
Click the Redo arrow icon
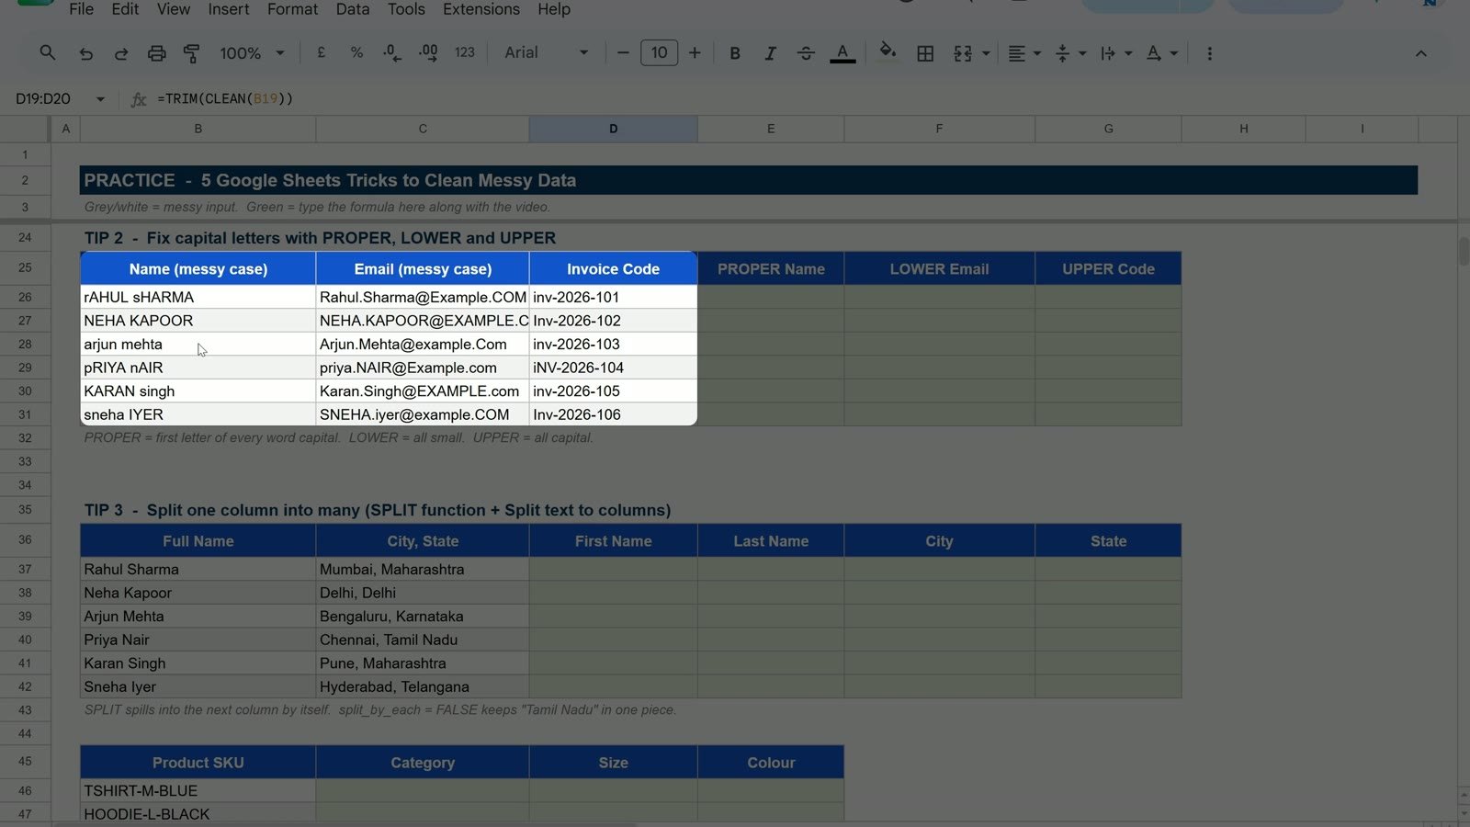120,53
